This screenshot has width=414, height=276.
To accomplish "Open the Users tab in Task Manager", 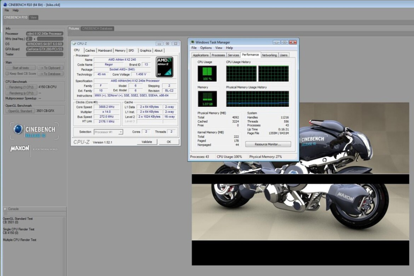I will [283, 55].
